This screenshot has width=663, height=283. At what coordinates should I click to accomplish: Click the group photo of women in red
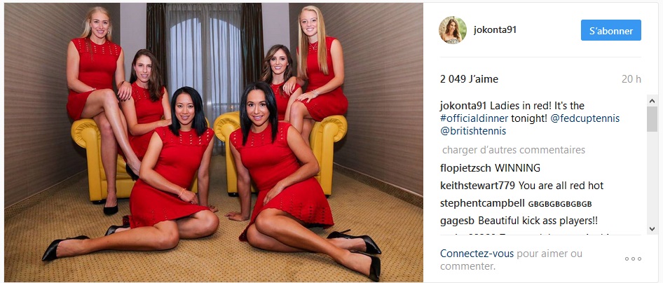point(214,142)
